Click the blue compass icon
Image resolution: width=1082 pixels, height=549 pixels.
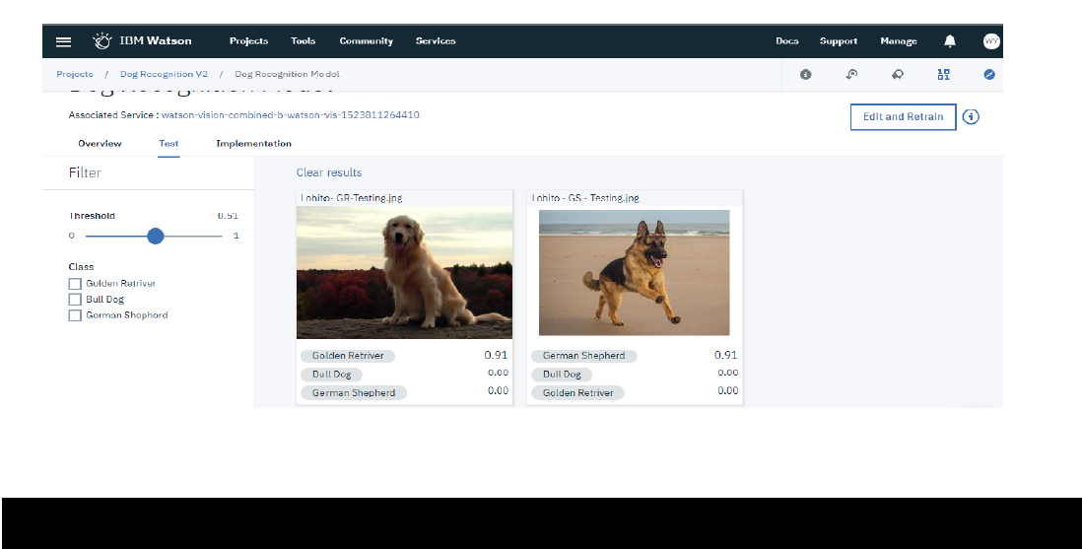point(989,74)
